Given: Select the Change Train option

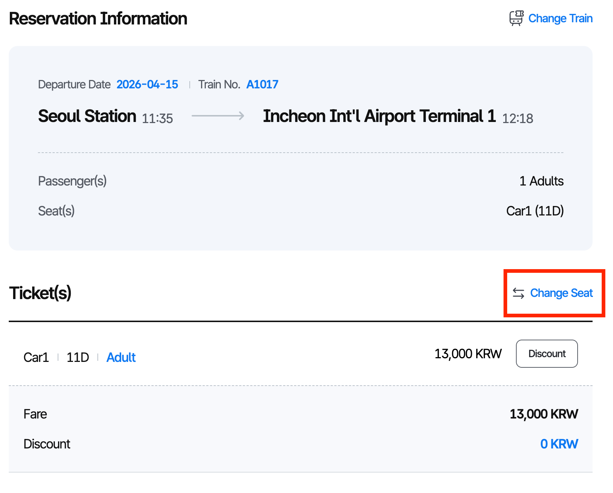Looking at the screenshot, I should [560, 18].
